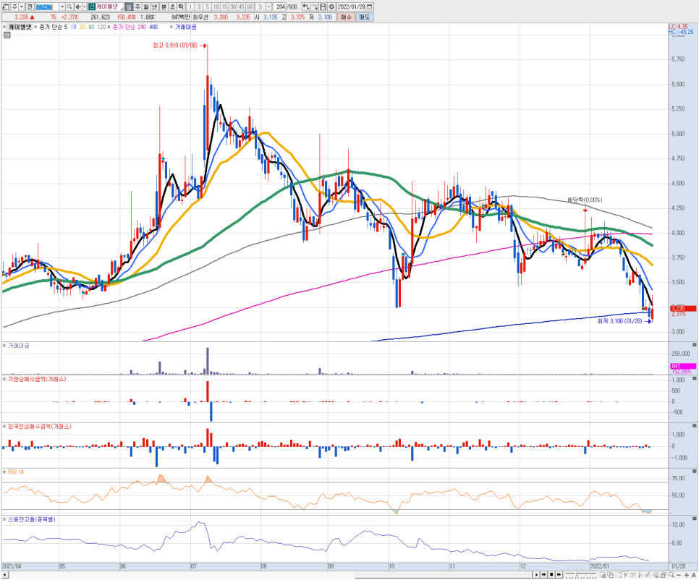This screenshot has width=699, height=580.
Task: Expand the stock code history dropdown
Action: [x=62, y=7]
